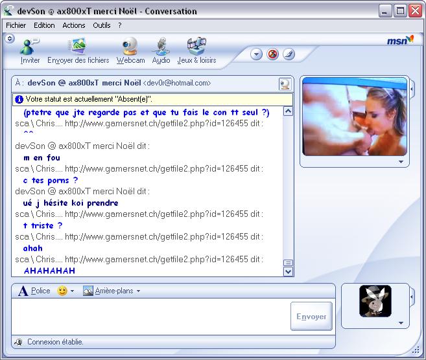
Task: Click the chat message 'ué j hésite koi prendre'
Action: [71, 203]
